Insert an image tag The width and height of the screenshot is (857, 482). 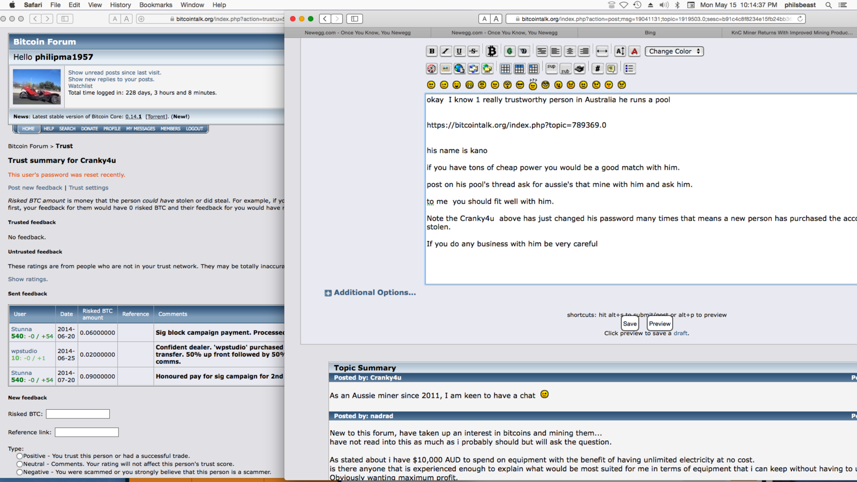(x=446, y=69)
